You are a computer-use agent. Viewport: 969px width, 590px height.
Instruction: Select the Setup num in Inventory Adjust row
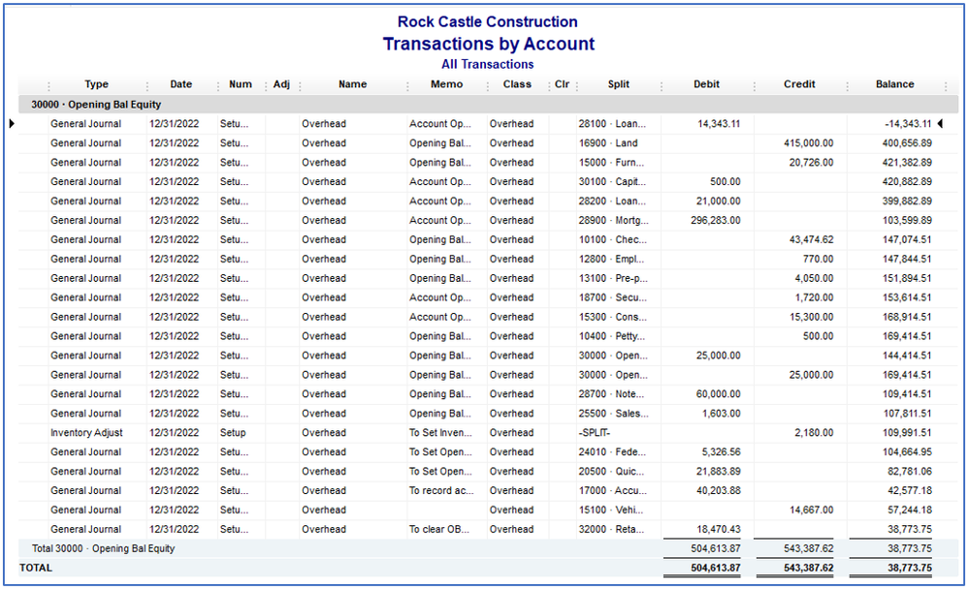(233, 433)
